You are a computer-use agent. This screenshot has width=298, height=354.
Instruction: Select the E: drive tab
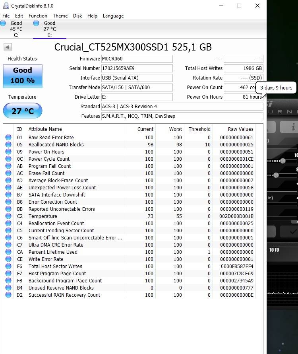pos(49,29)
